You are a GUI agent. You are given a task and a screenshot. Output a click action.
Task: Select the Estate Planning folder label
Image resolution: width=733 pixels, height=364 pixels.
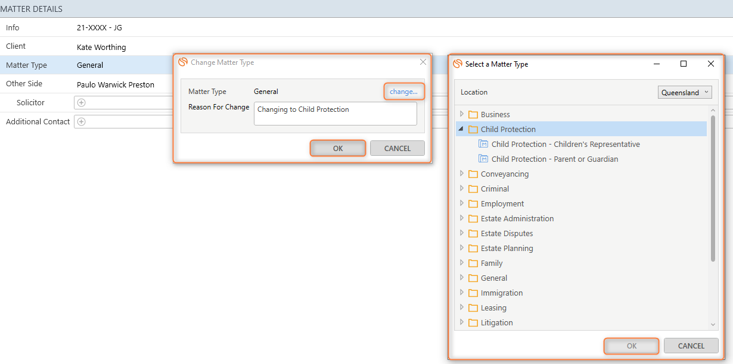[x=507, y=248]
